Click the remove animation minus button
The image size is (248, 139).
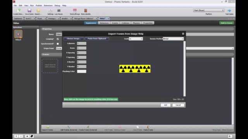[21, 136]
